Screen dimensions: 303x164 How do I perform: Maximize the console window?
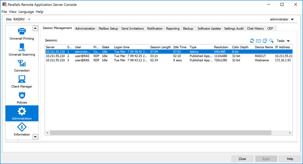282,4
